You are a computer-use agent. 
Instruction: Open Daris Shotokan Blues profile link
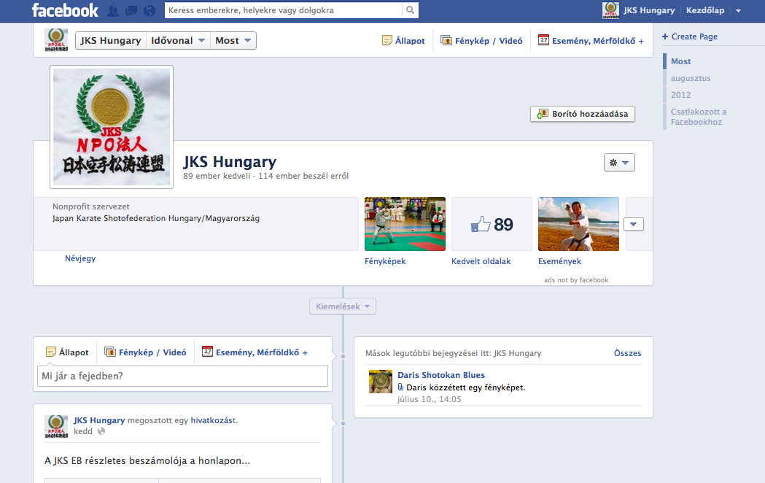pos(441,375)
